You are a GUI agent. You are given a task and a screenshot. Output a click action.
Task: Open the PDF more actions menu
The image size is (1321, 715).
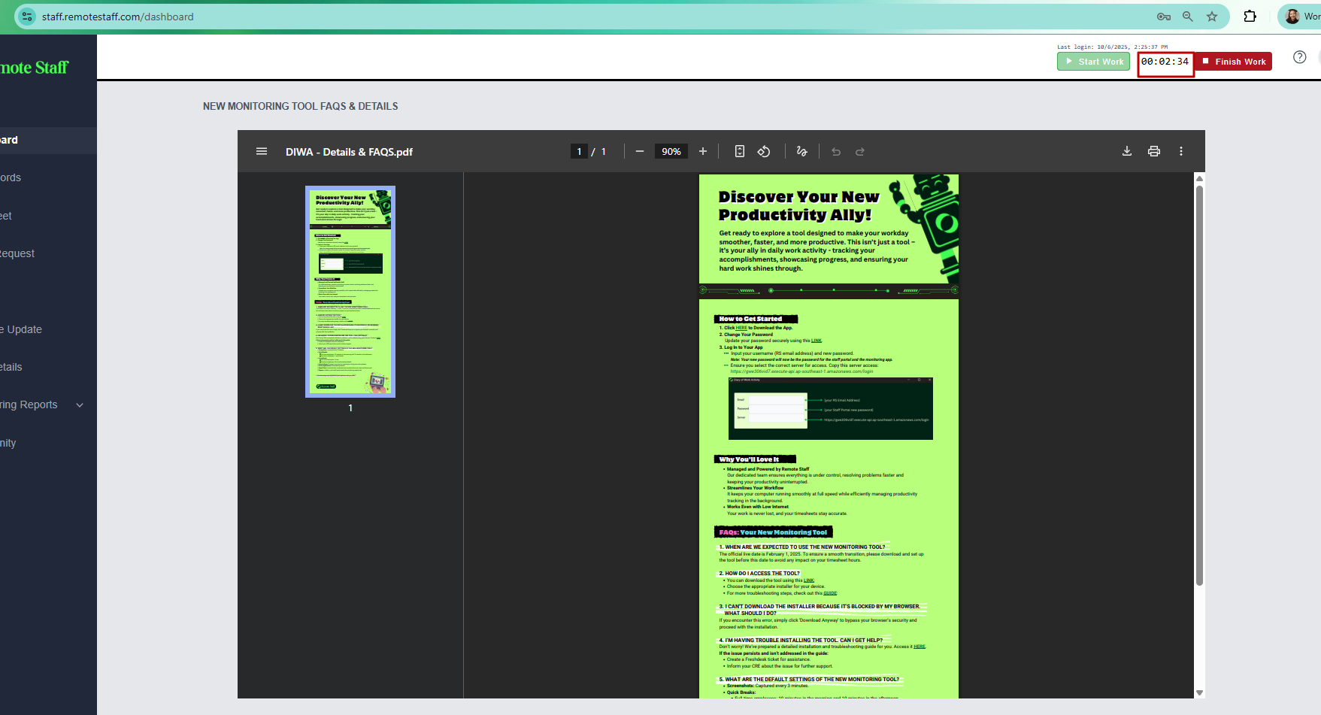1181,151
